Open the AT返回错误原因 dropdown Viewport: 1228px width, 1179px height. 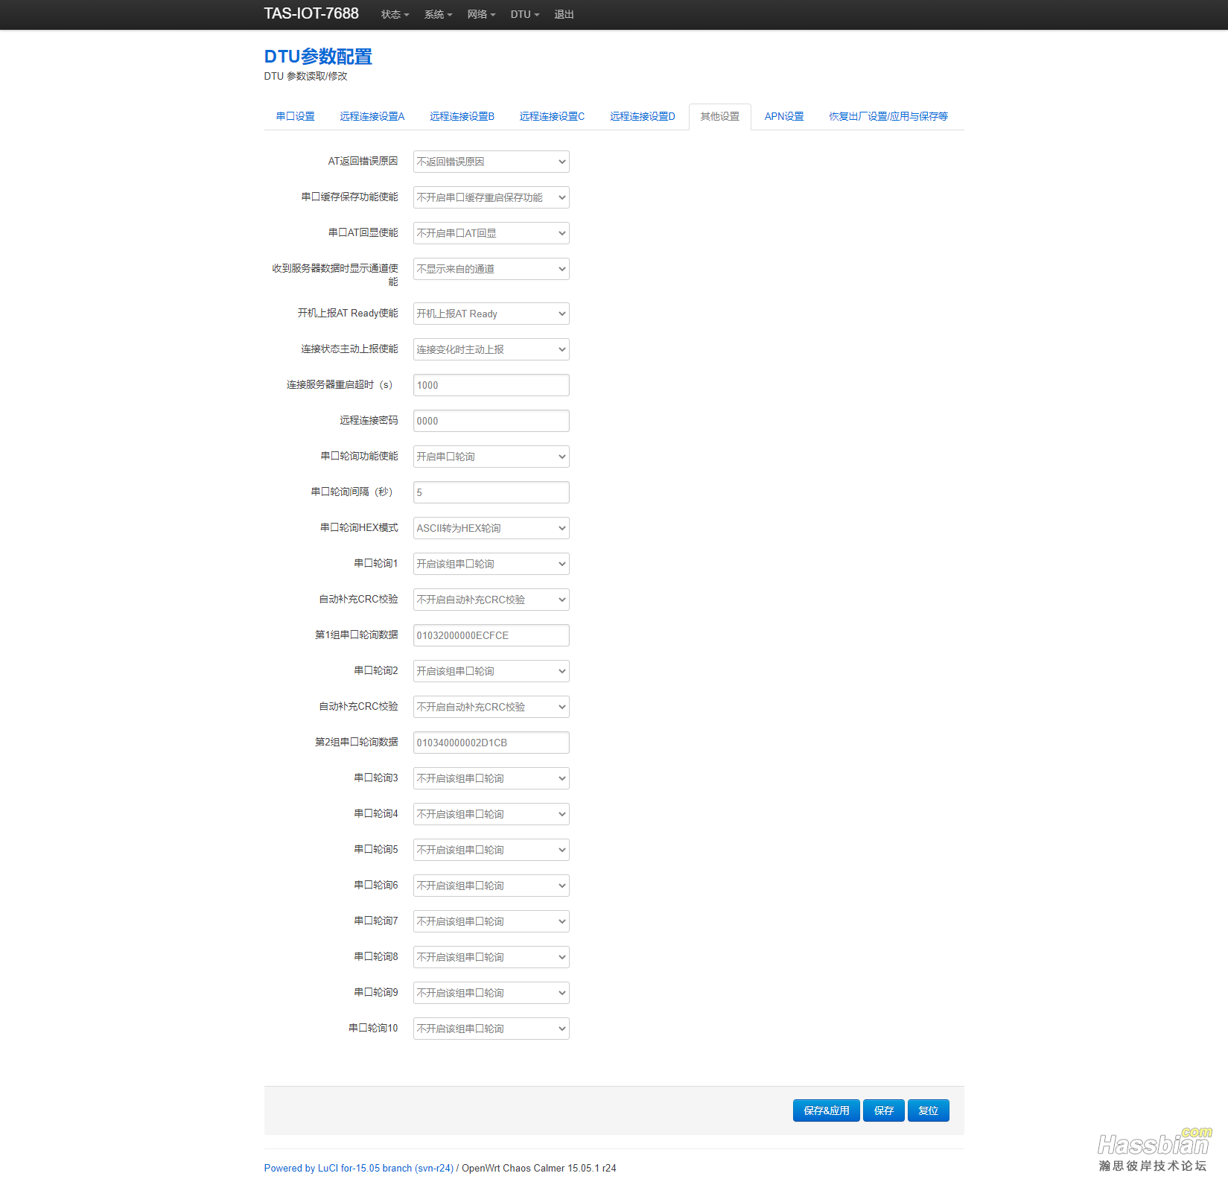click(x=491, y=162)
